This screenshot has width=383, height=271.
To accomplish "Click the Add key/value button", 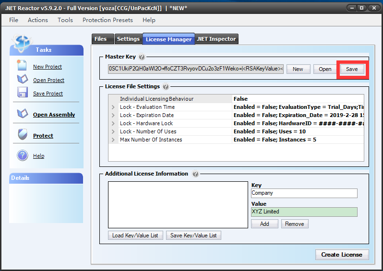I will (264, 224).
